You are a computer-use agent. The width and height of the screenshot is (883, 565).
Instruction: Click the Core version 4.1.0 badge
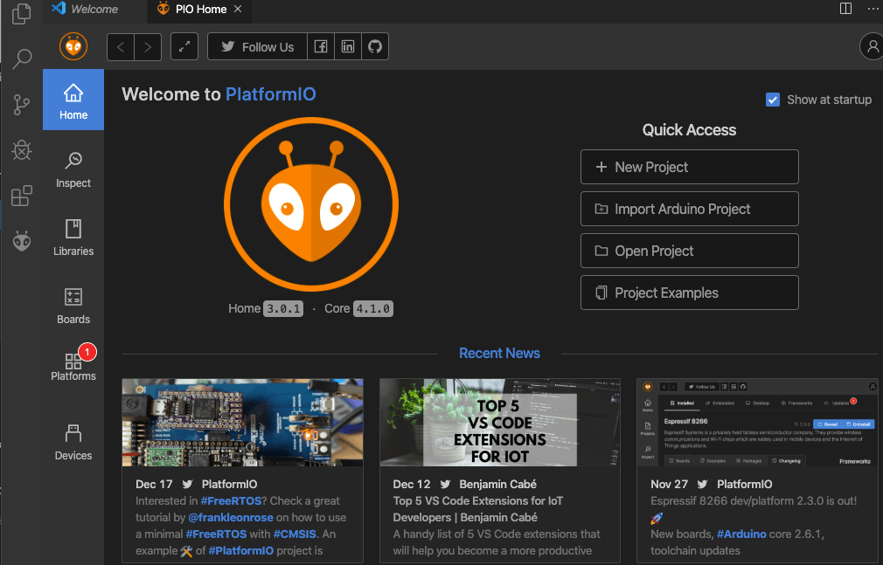(x=372, y=308)
